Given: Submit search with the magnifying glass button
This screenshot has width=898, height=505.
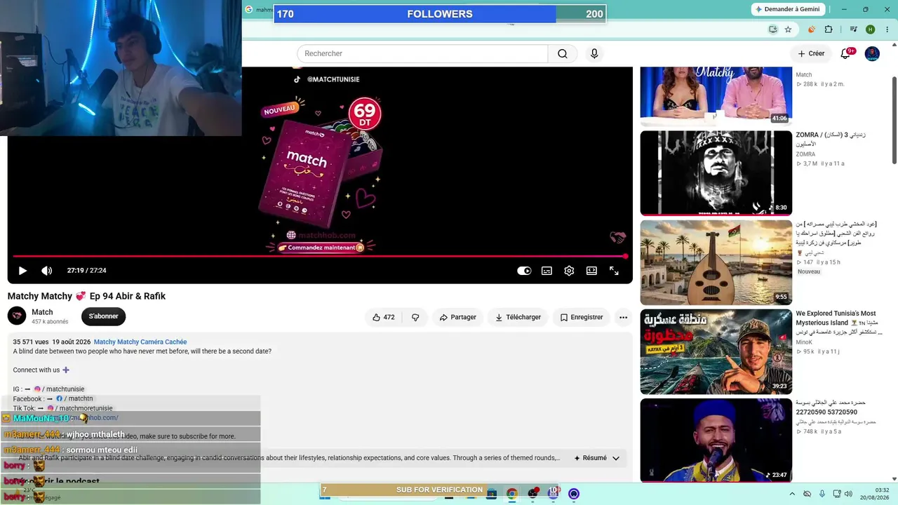Looking at the screenshot, I should tap(563, 53).
